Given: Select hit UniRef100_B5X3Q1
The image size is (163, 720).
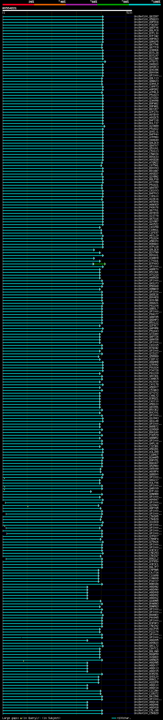Looking at the screenshot, I should point(146,272).
